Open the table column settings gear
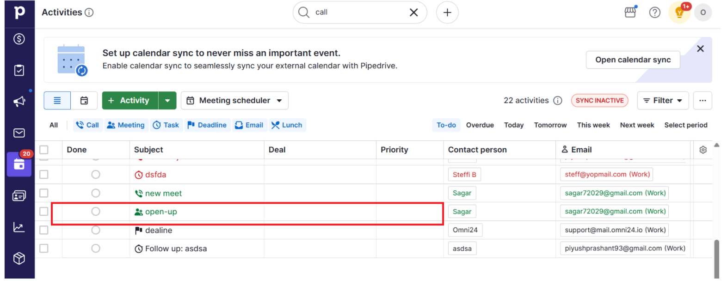This screenshot has width=727, height=291. click(x=703, y=150)
